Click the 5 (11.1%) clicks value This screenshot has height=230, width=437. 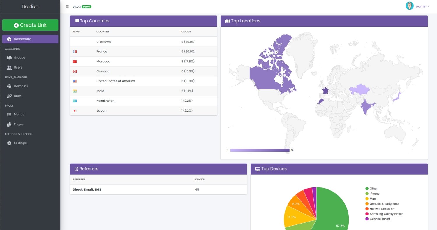pyautogui.click(x=187, y=91)
